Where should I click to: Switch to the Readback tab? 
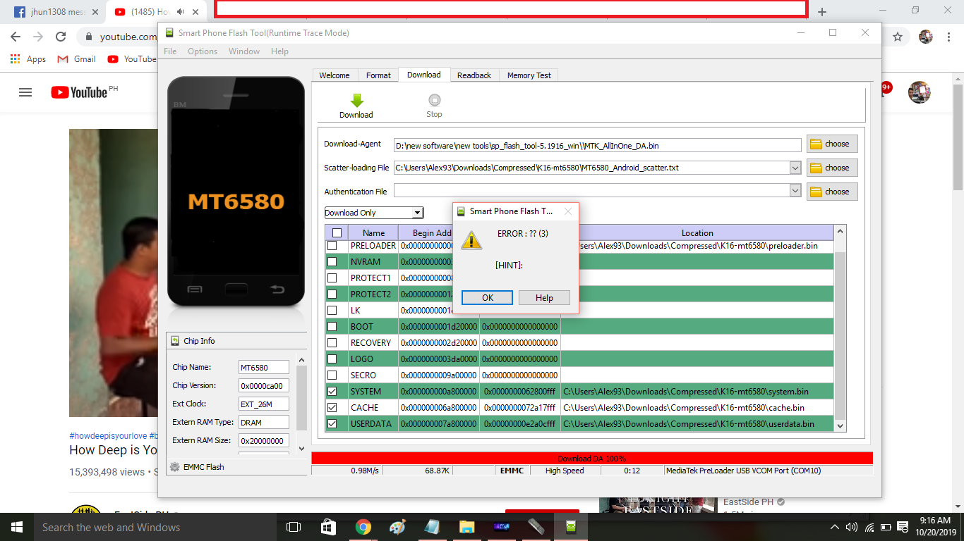tap(474, 75)
